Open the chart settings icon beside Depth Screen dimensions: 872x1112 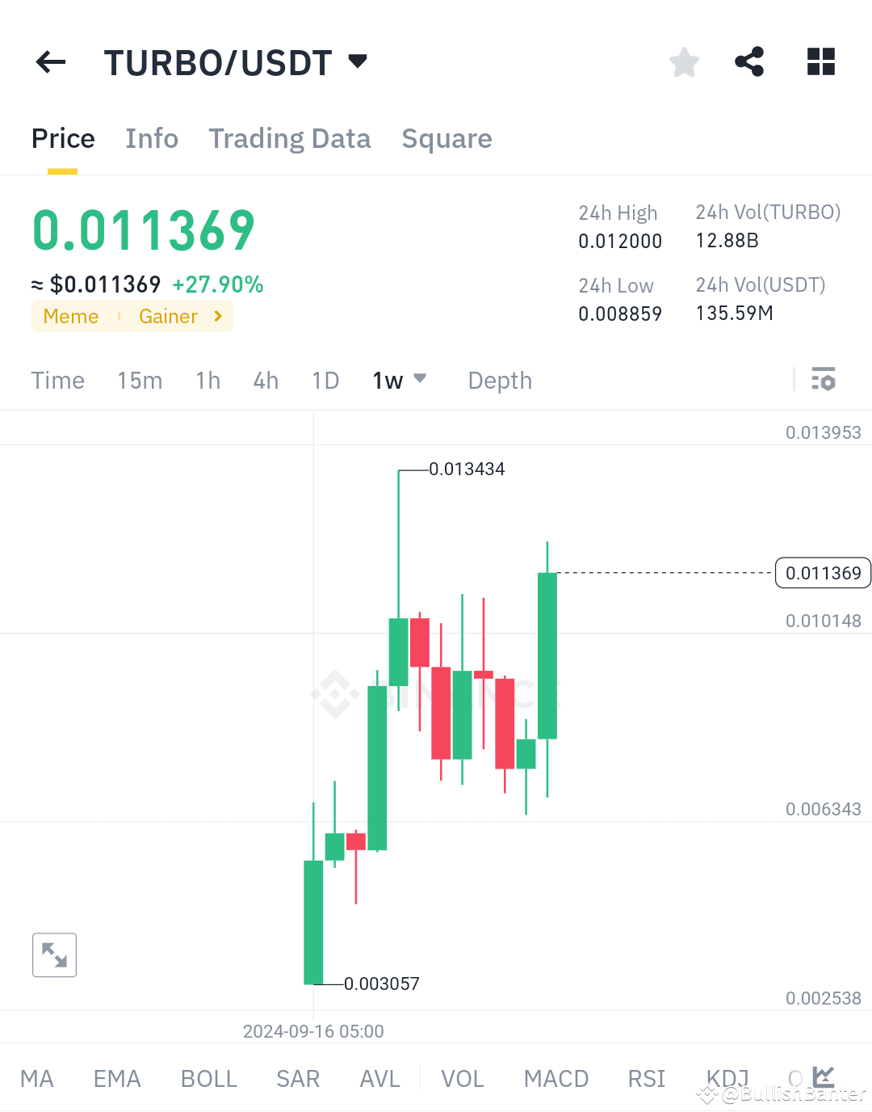click(823, 379)
